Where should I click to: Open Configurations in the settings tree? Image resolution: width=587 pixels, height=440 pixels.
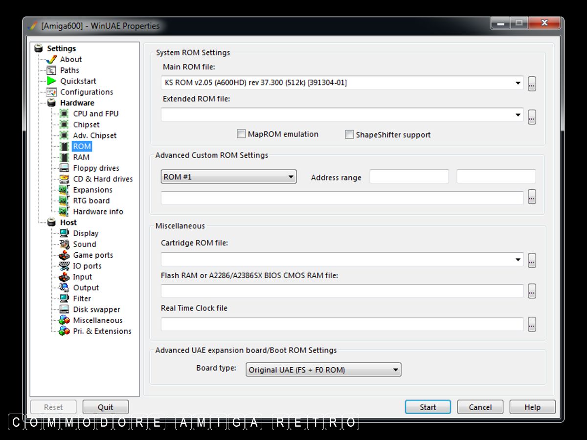(86, 92)
